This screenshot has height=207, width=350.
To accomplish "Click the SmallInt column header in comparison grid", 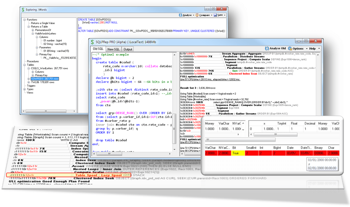I will (251, 148).
